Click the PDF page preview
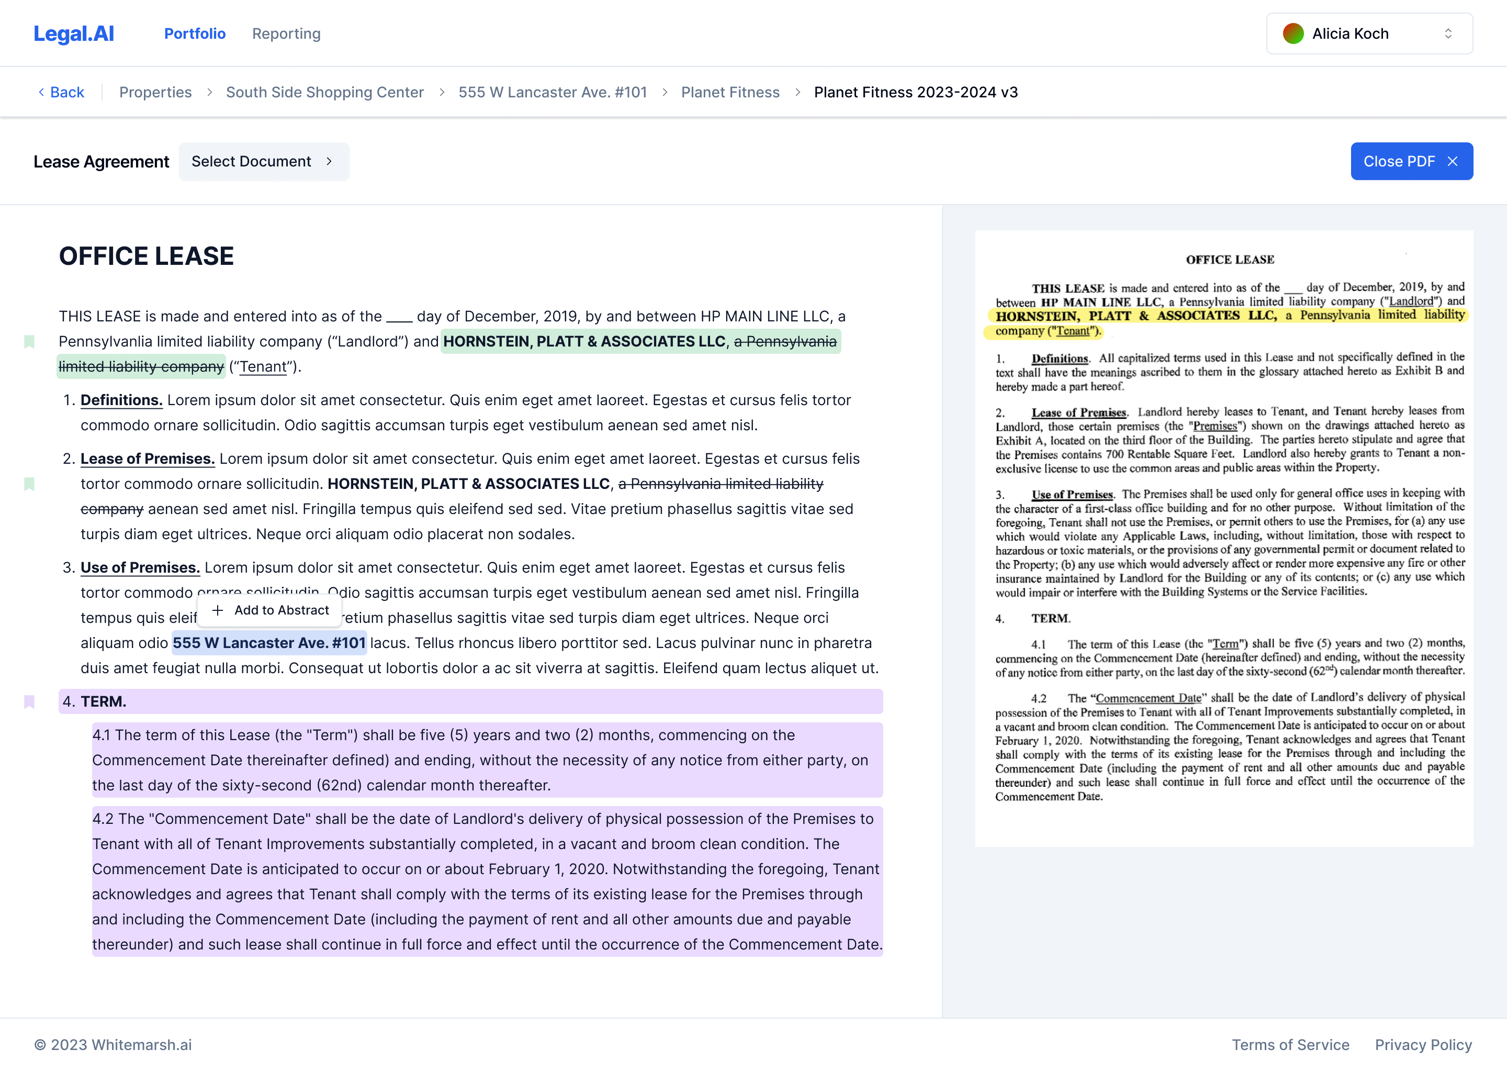 (x=1224, y=539)
